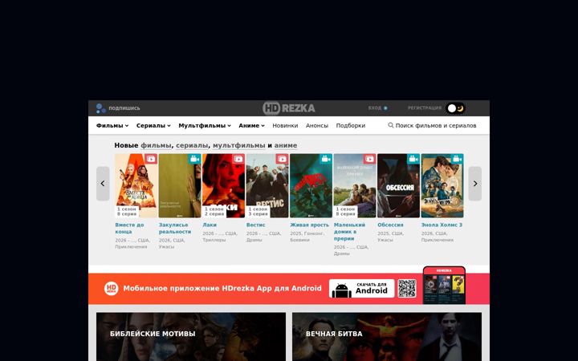The image size is (578, 361).
Task: Click Мобильное приложение HDrezka App banner text
Action: [x=222, y=289]
